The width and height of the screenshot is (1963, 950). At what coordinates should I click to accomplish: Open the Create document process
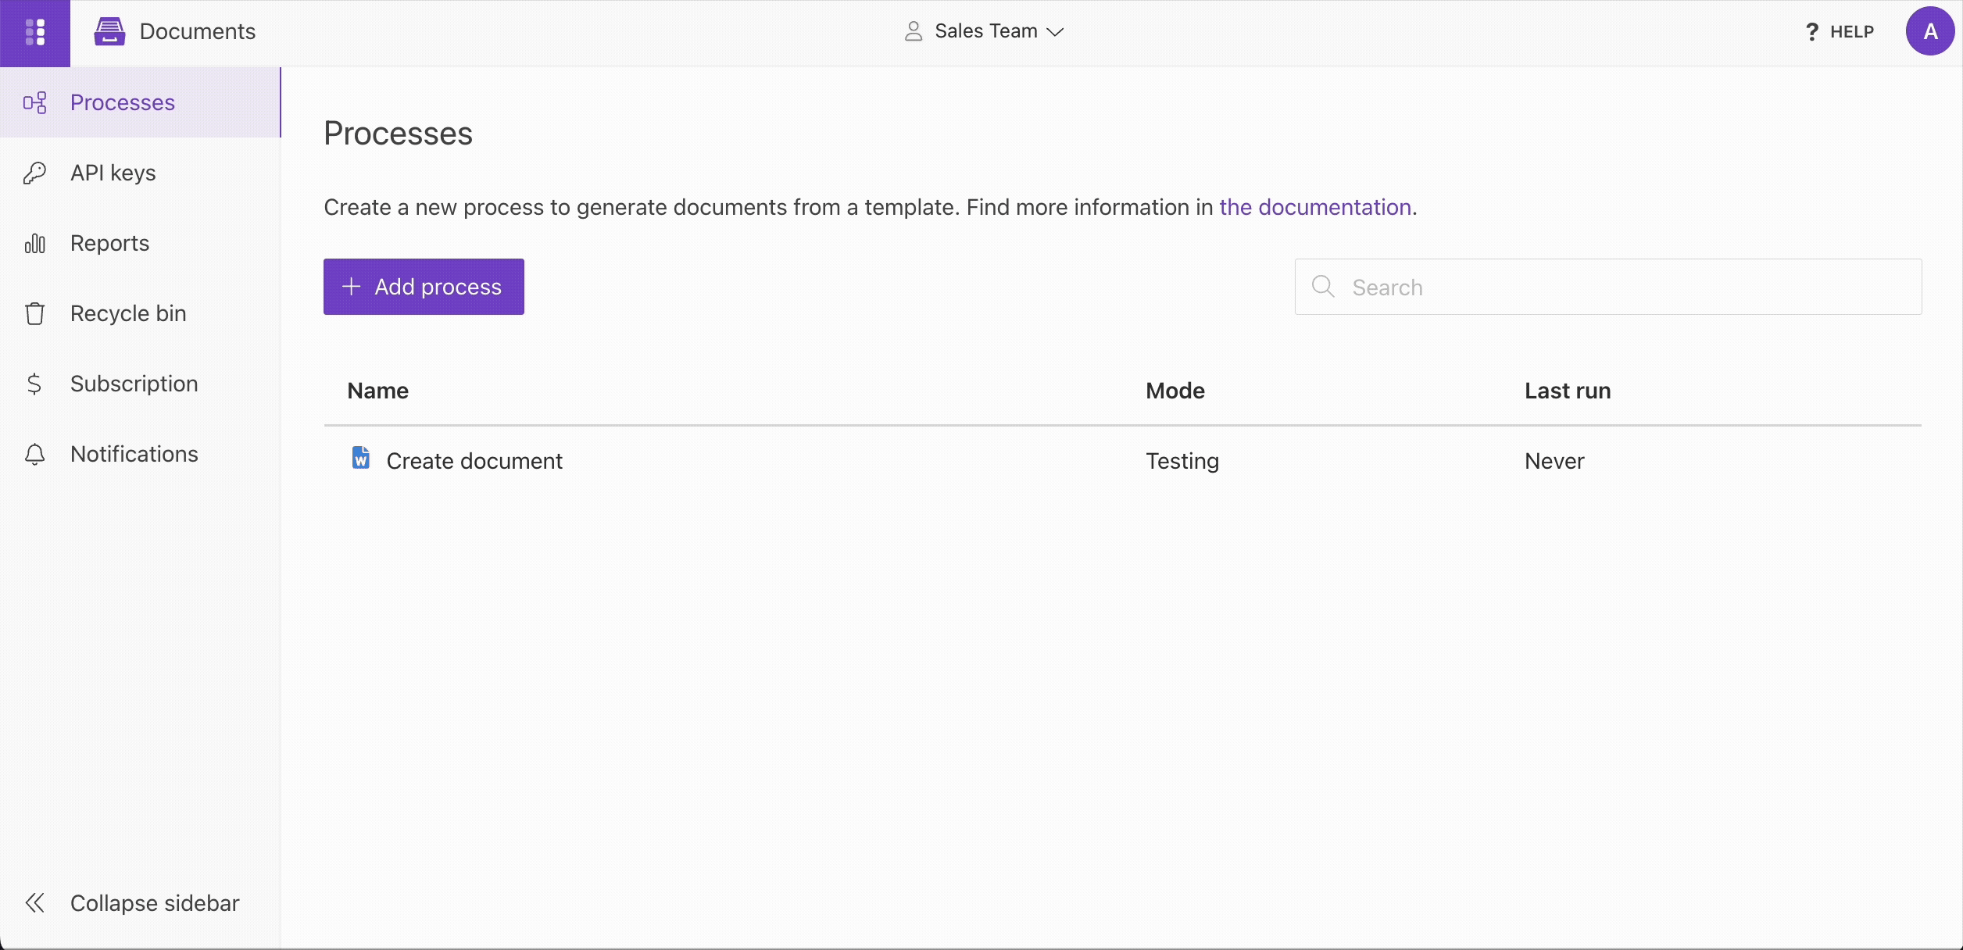pyautogui.click(x=474, y=461)
